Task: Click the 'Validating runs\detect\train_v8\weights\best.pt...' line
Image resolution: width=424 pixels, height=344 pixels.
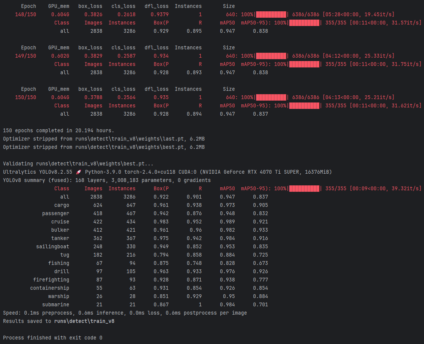Action: tap(78, 164)
